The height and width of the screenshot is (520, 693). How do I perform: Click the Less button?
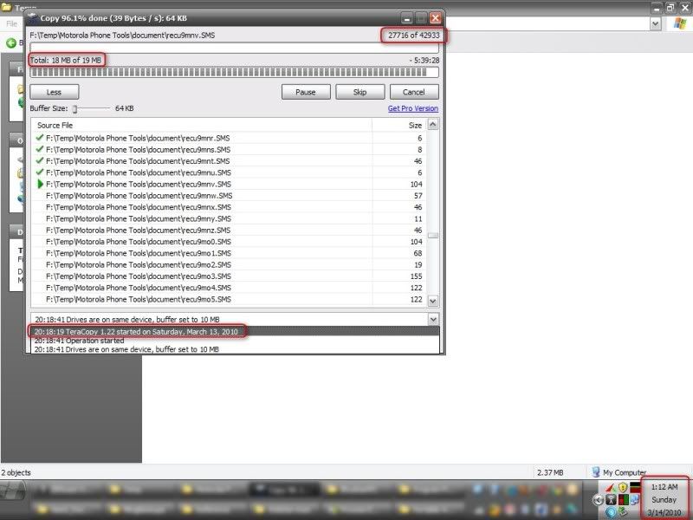[55, 92]
